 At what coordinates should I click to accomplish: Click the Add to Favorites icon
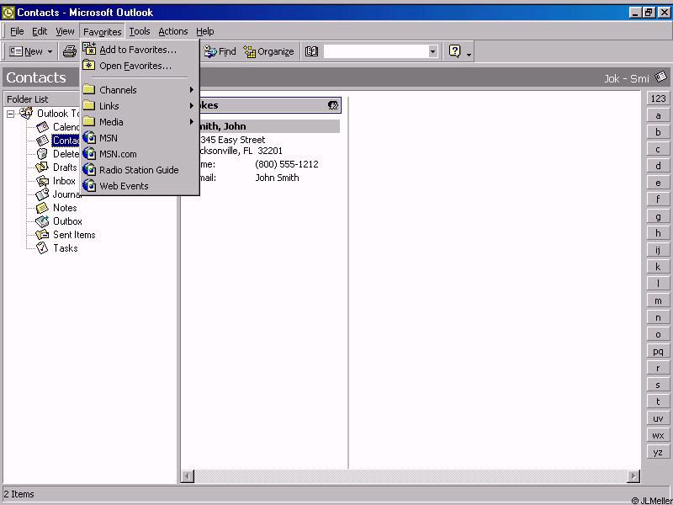click(89, 49)
